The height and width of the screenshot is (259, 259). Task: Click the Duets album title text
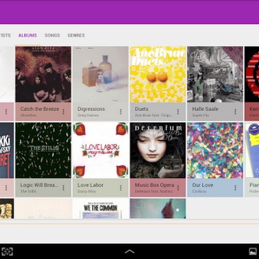(x=141, y=109)
